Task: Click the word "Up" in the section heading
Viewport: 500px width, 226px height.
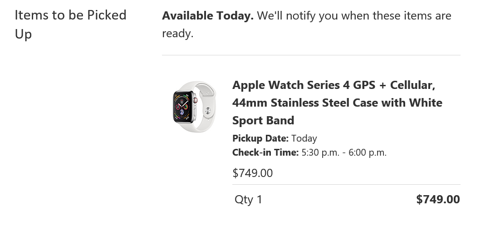Action: (23, 34)
